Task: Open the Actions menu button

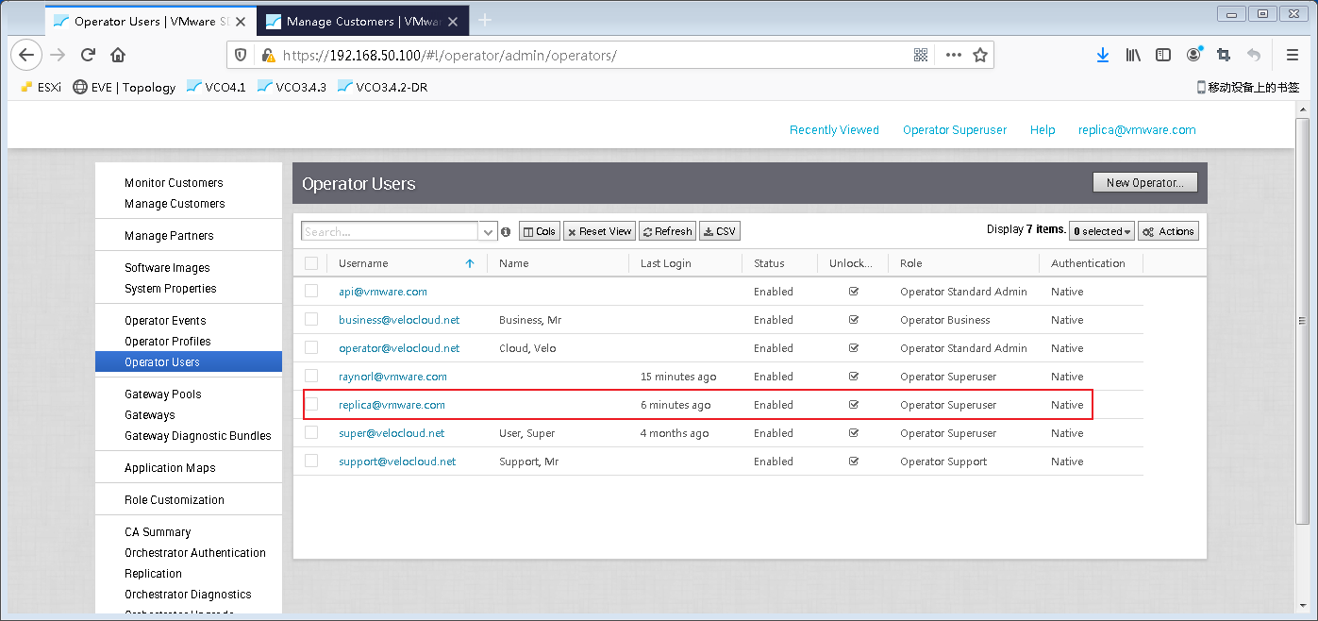Action: coord(1169,231)
